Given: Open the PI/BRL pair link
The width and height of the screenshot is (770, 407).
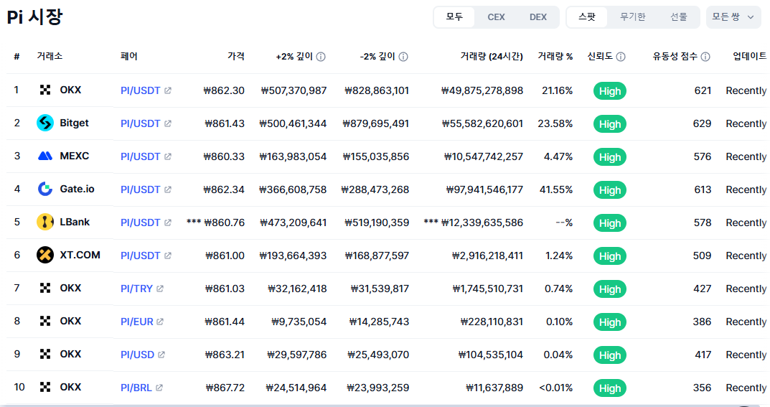Looking at the screenshot, I should click(x=136, y=388).
